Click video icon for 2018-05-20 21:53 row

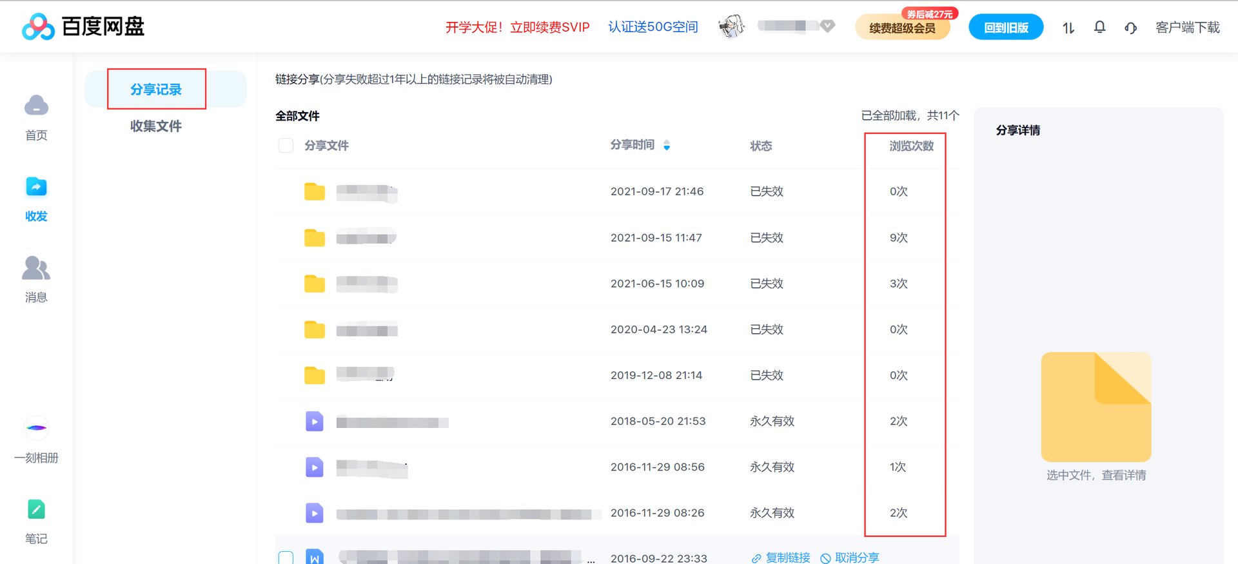314,422
